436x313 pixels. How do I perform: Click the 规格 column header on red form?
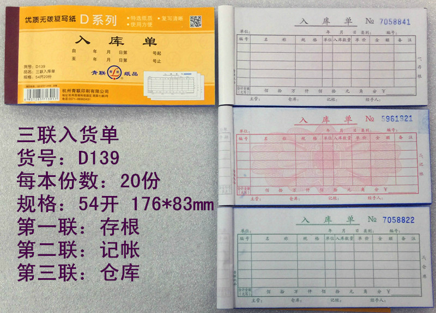coord(309,138)
